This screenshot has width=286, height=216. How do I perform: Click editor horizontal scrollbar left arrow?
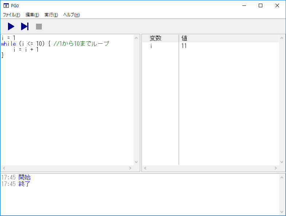pyautogui.click(x=4, y=168)
